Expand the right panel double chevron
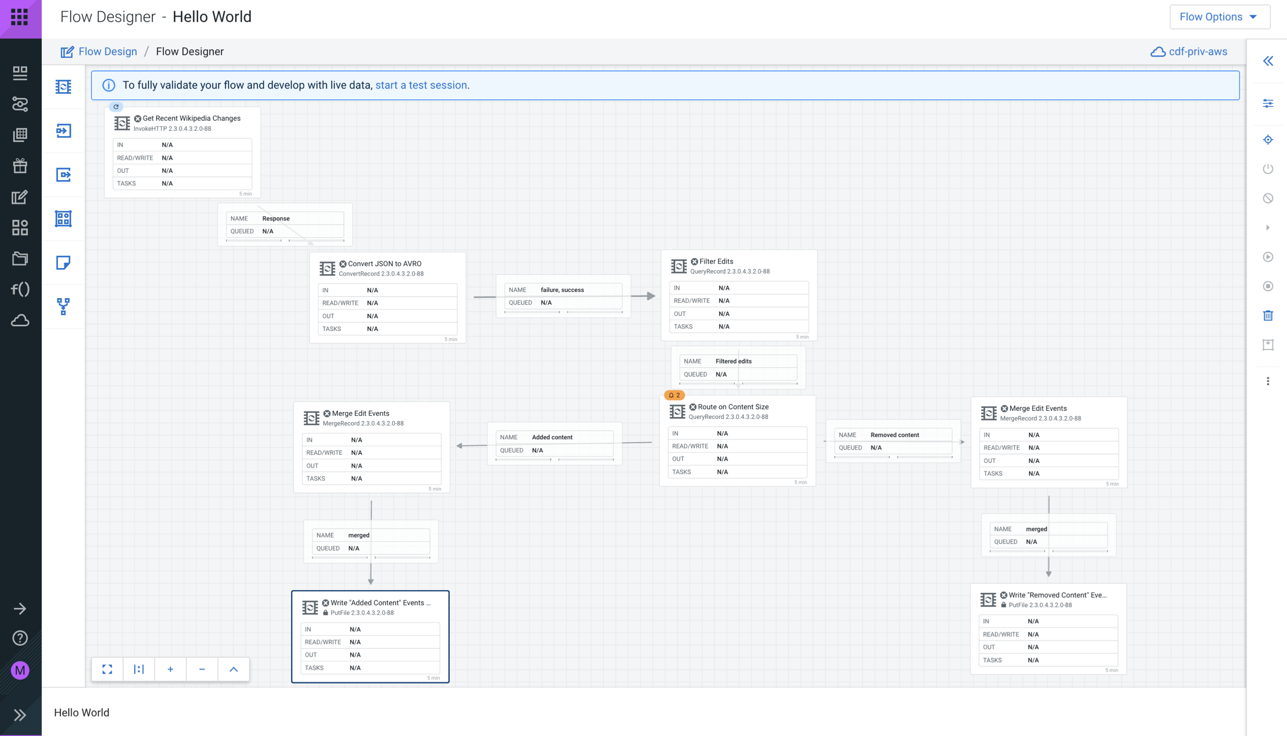 pos(1268,61)
